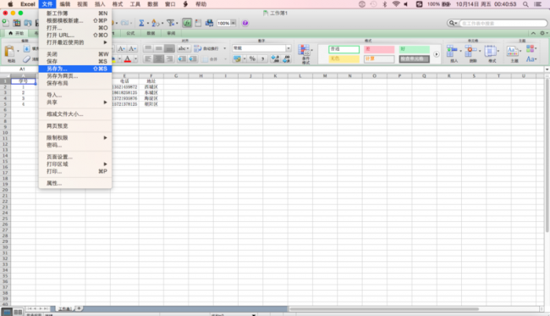Choose 另存为... in the File menu
This screenshot has width=550, height=316.
tap(75, 69)
